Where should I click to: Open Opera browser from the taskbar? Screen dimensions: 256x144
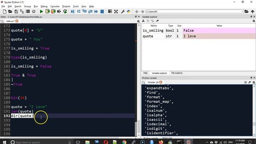[x=106, y=142]
